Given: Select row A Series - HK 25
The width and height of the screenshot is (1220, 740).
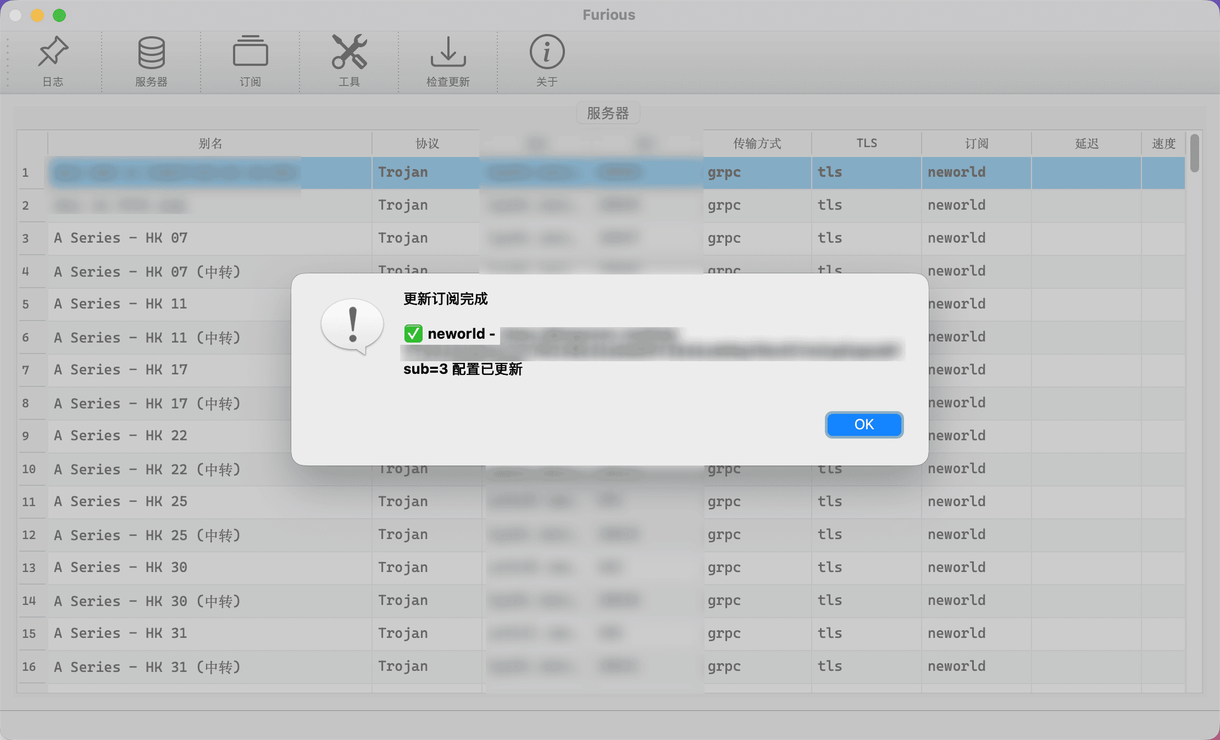Looking at the screenshot, I should (121, 502).
